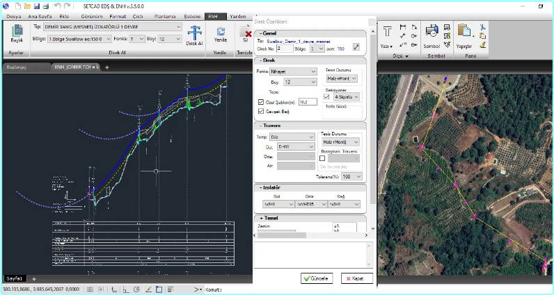The height and width of the screenshot is (295, 554).
Task: Select the linear dimension tool in Ölçü
Action: (402, 27)
